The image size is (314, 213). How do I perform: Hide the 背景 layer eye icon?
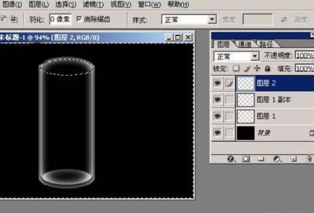pyautogui.click(x=218, y=132)
